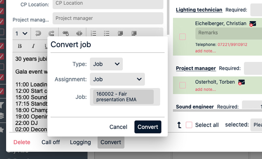Click the redo icon in editor toolbar
Viewport: 262px width, 159px height.
(x=51, y=33)
